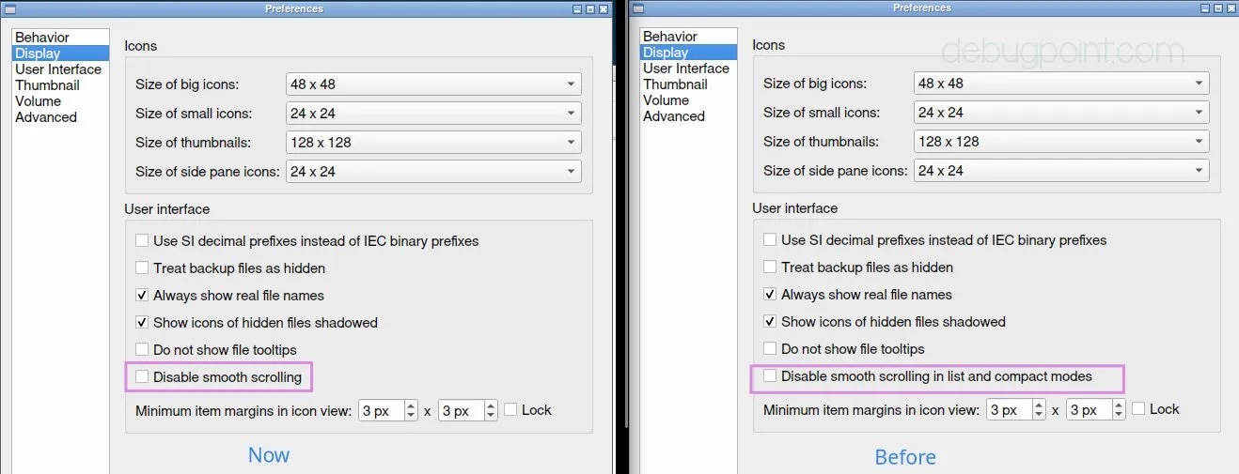1239x474 pixels.
Task: Expand 'Size of thumbnails' dropdown in right window
Action: [1060, 142]
